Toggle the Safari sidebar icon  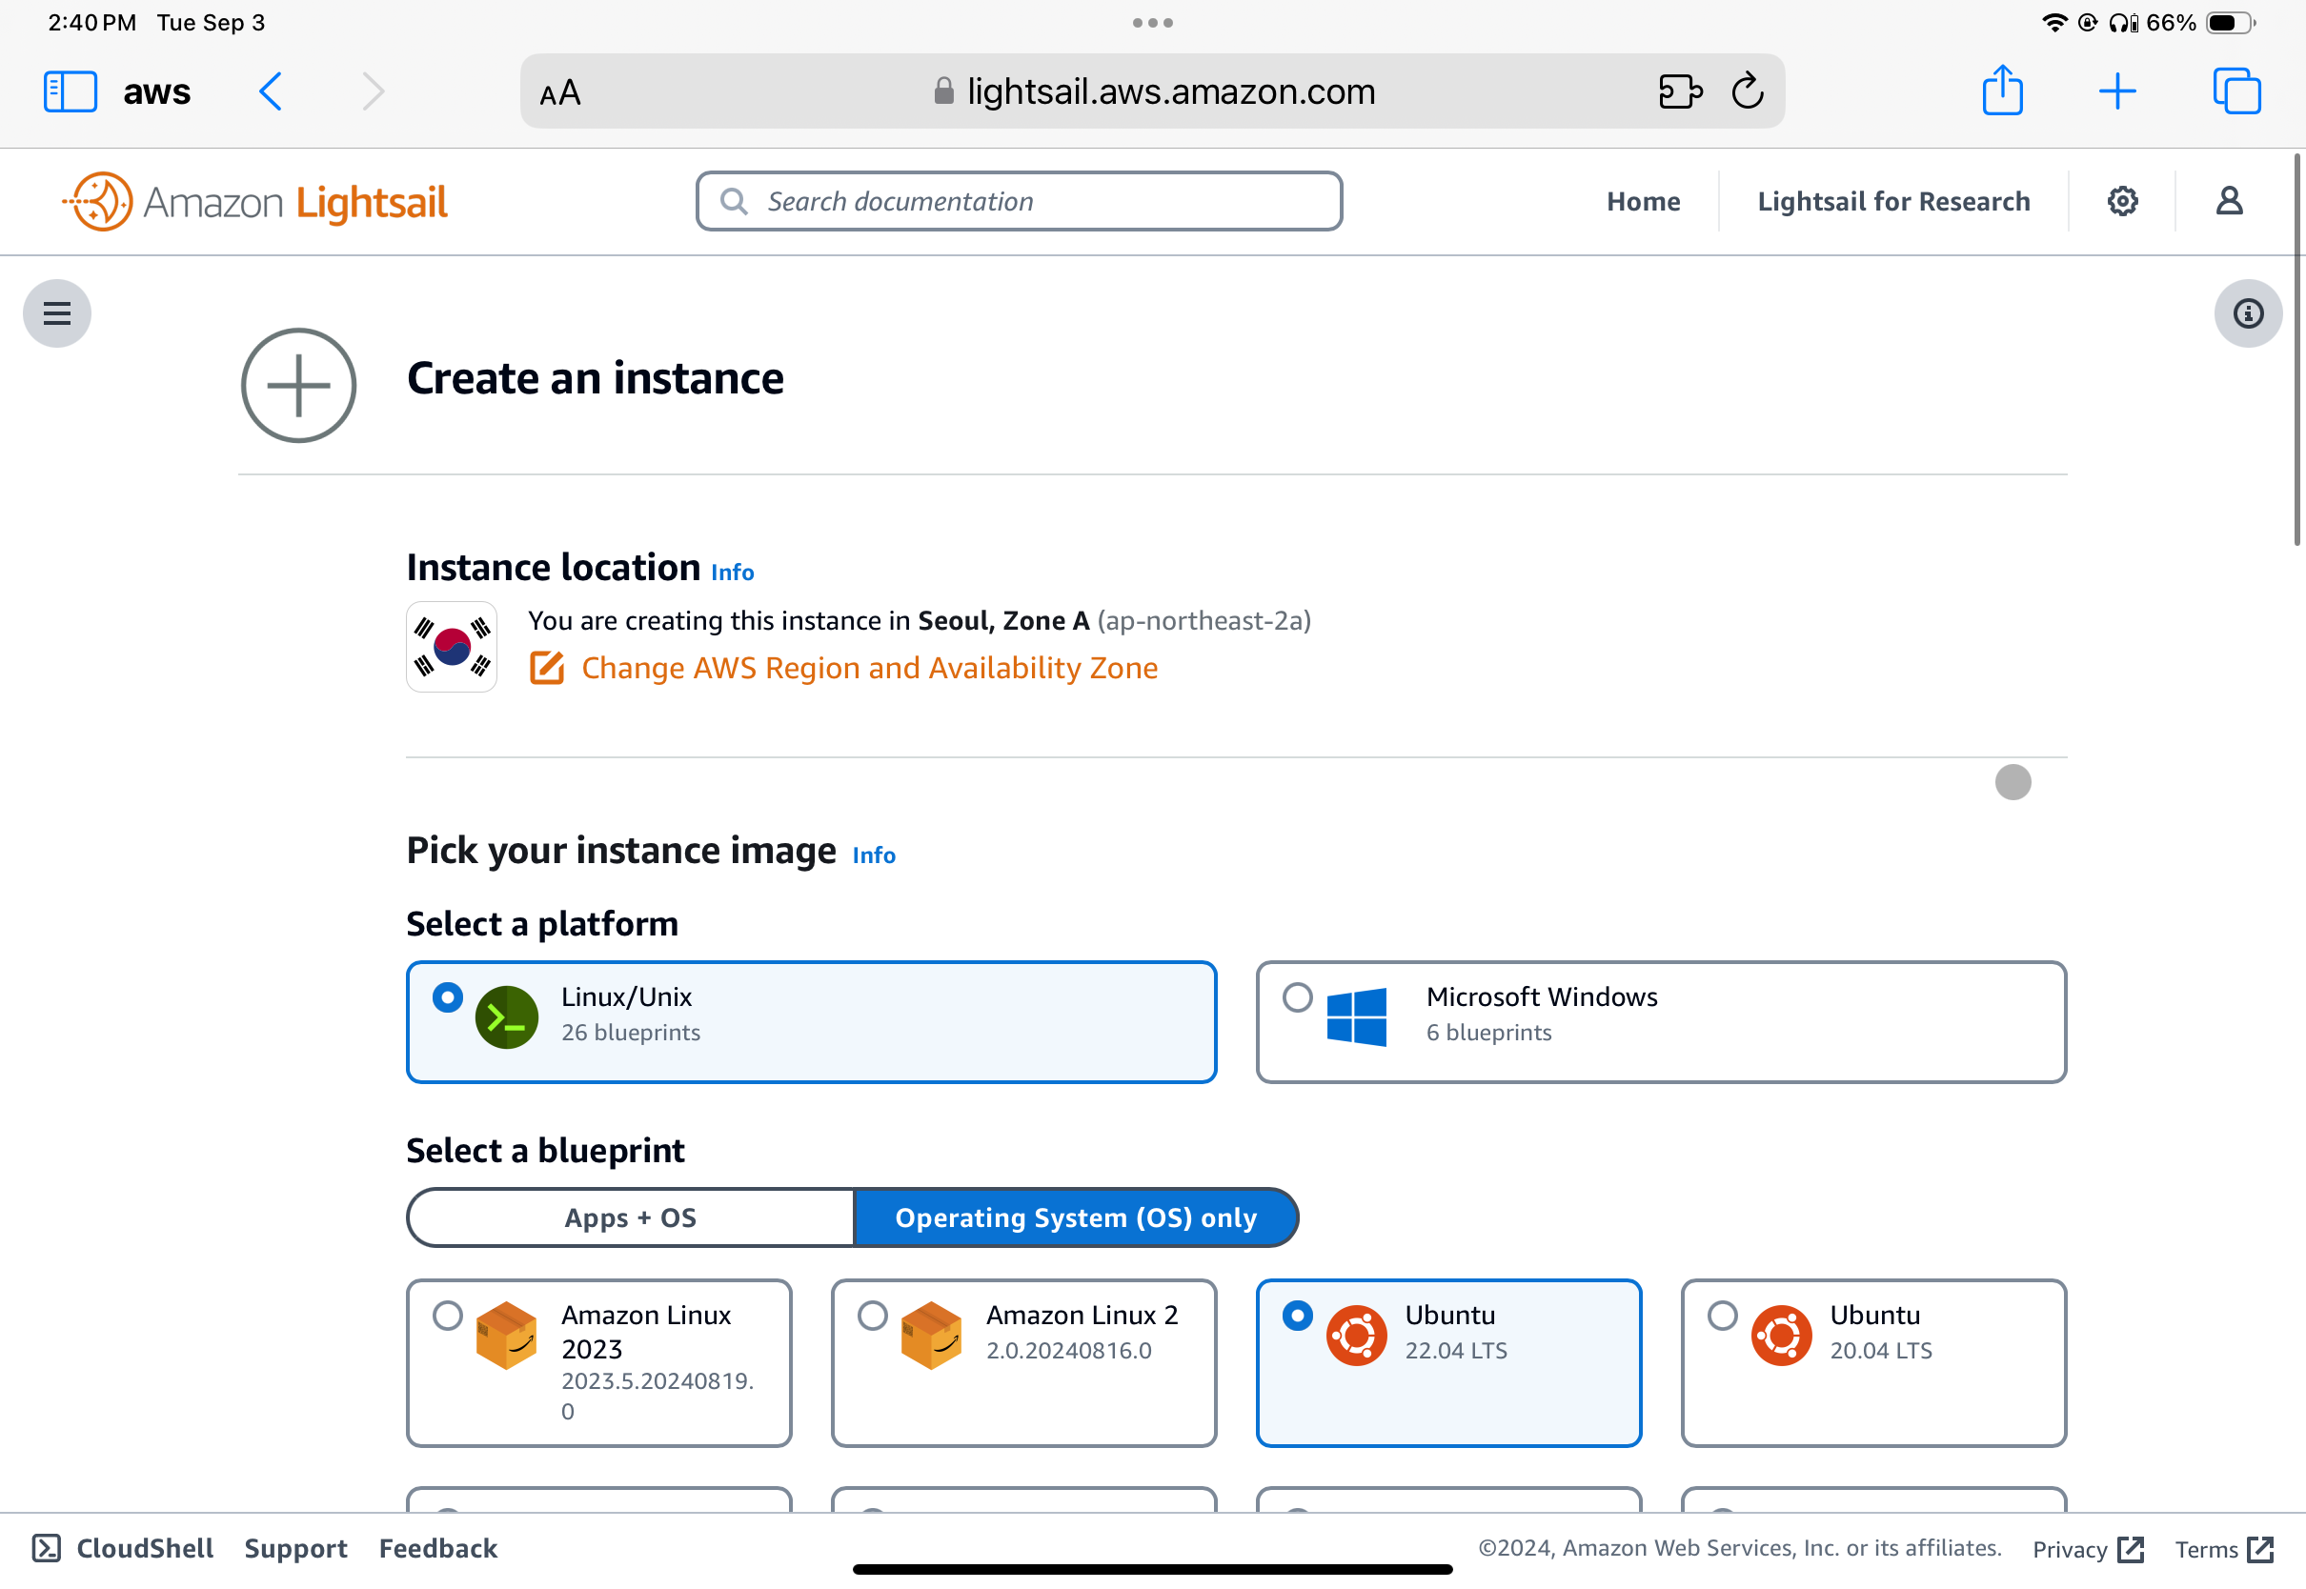coord(70,91)
